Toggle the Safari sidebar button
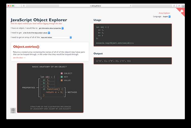 pyautogui.click(x=24, y=6)
